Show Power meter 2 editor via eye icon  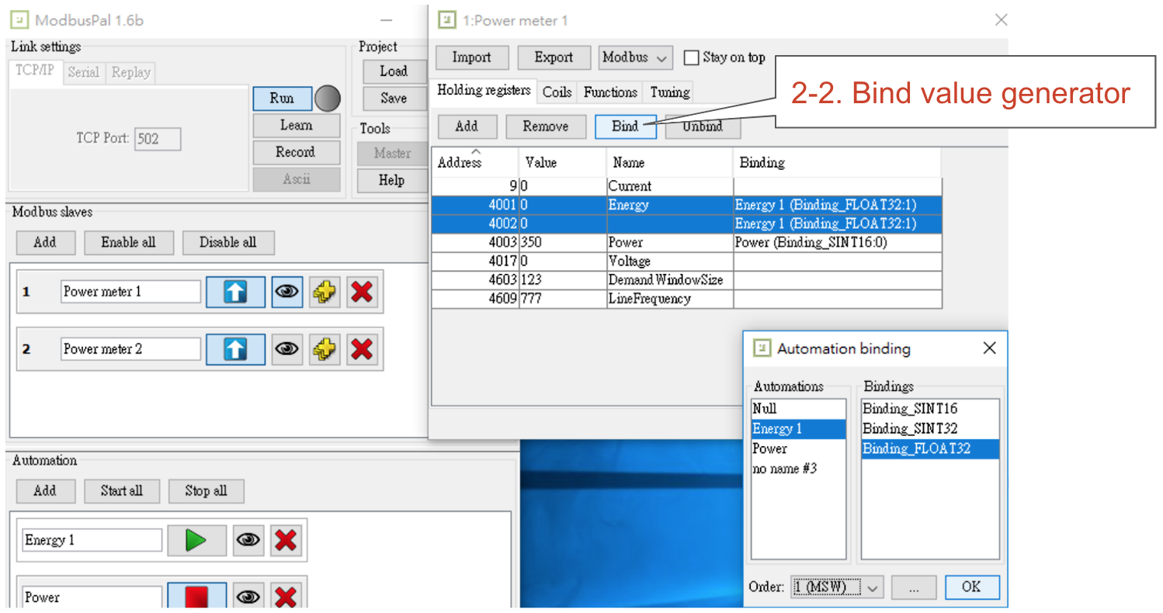coord(287,350)
